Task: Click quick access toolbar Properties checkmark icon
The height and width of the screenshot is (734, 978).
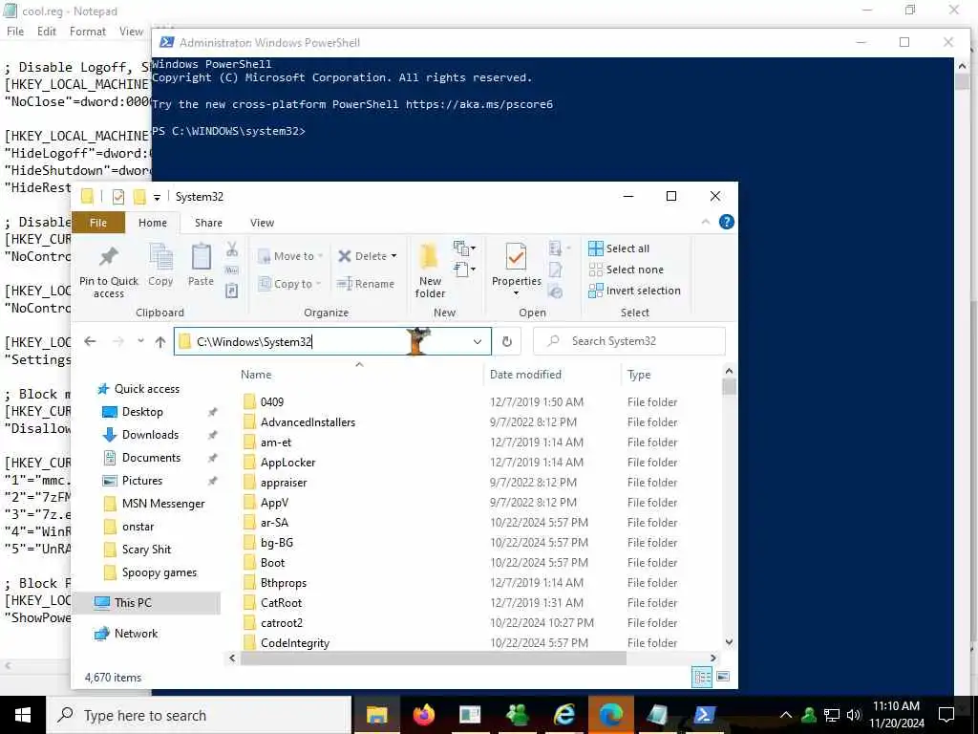Action: 117,197
